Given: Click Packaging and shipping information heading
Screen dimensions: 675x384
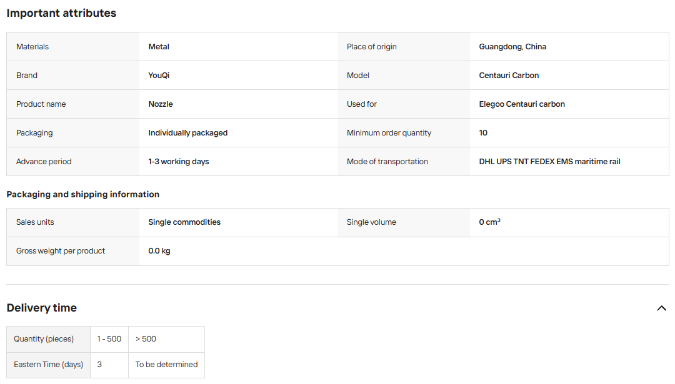Looking at the screenshot, I should point(83,194).
